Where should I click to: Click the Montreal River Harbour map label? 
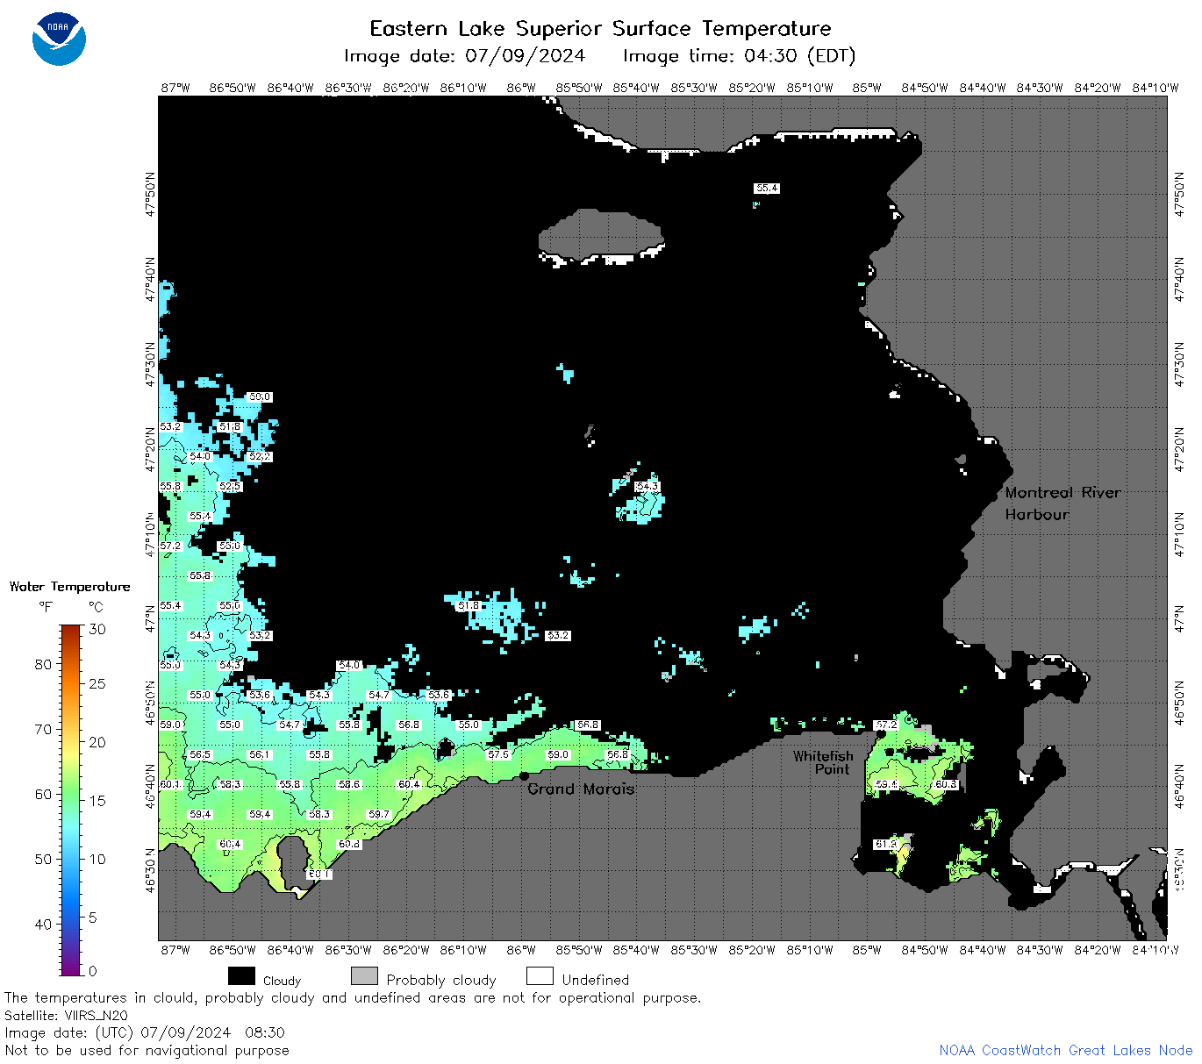pos(1062,503)
